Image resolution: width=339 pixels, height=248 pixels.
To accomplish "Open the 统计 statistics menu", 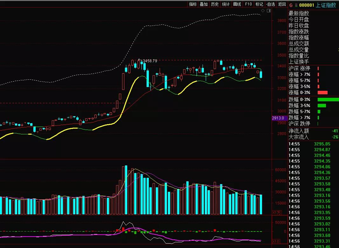I will 226,4.
